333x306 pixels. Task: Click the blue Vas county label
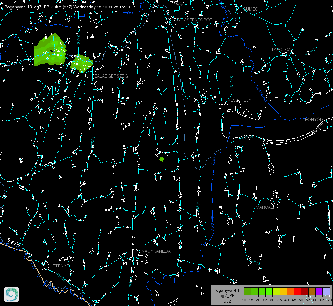pos(130,13)
